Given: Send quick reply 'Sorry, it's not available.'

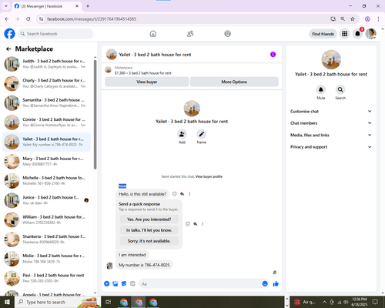Looking at the screenshot, I should point(149,241).
